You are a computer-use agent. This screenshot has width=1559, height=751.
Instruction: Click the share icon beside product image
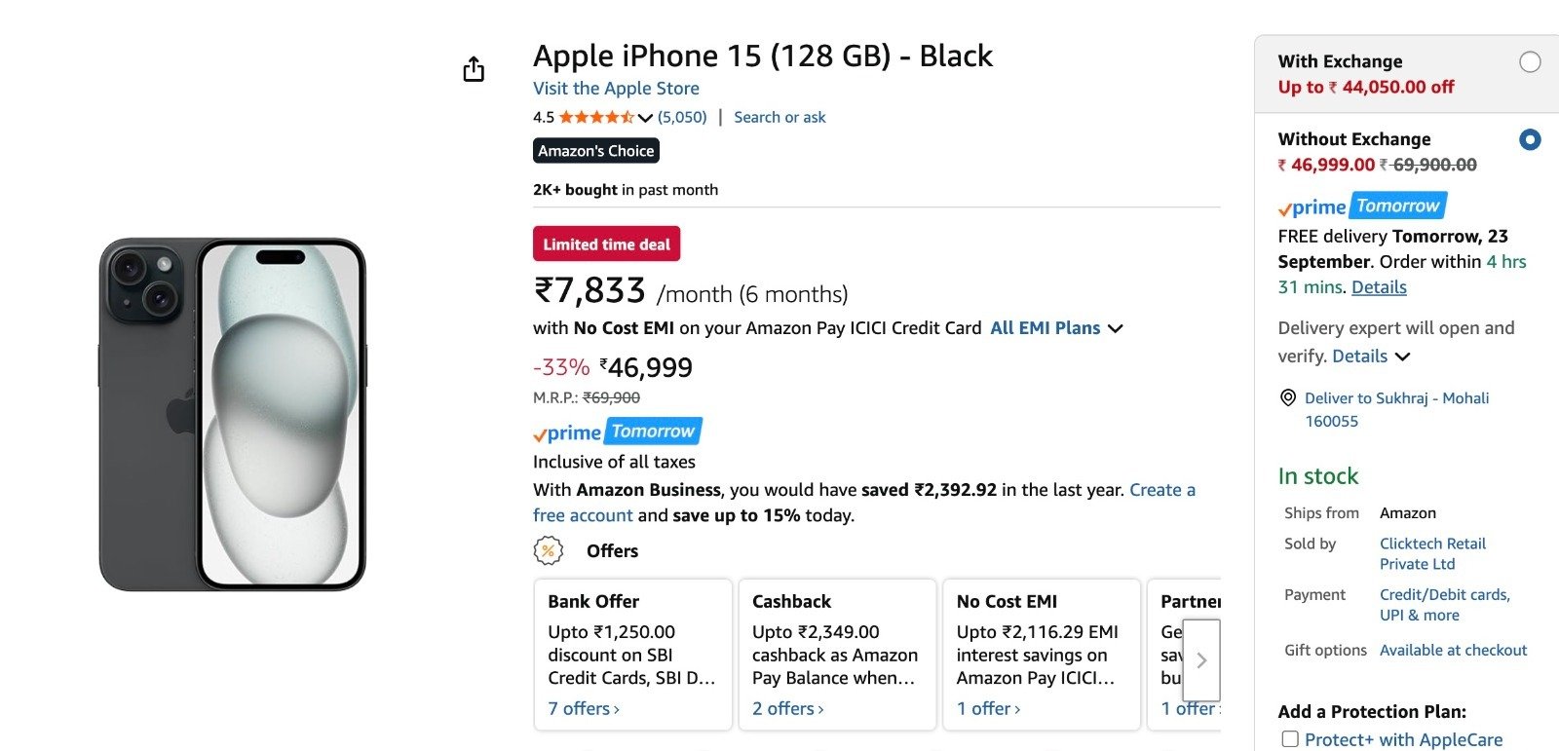tap(474, 69)
